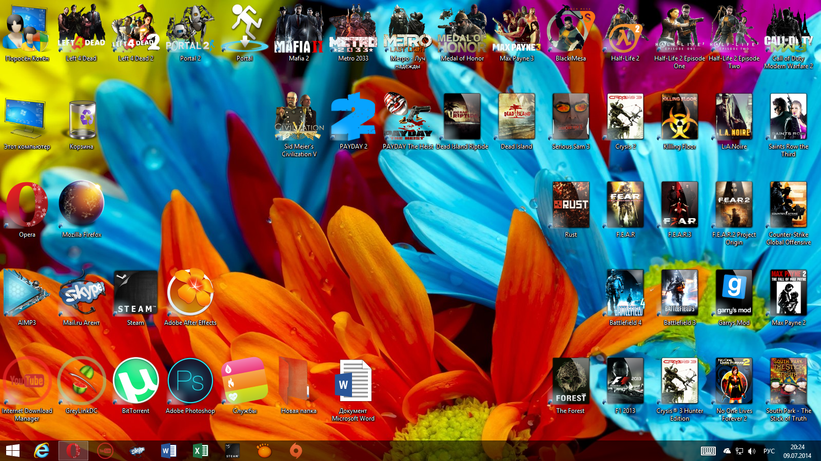Launch Internet Explorer from taskbar
Image resolution: width=821 pixels, height=461 pixels.
(x=42, y=451)
